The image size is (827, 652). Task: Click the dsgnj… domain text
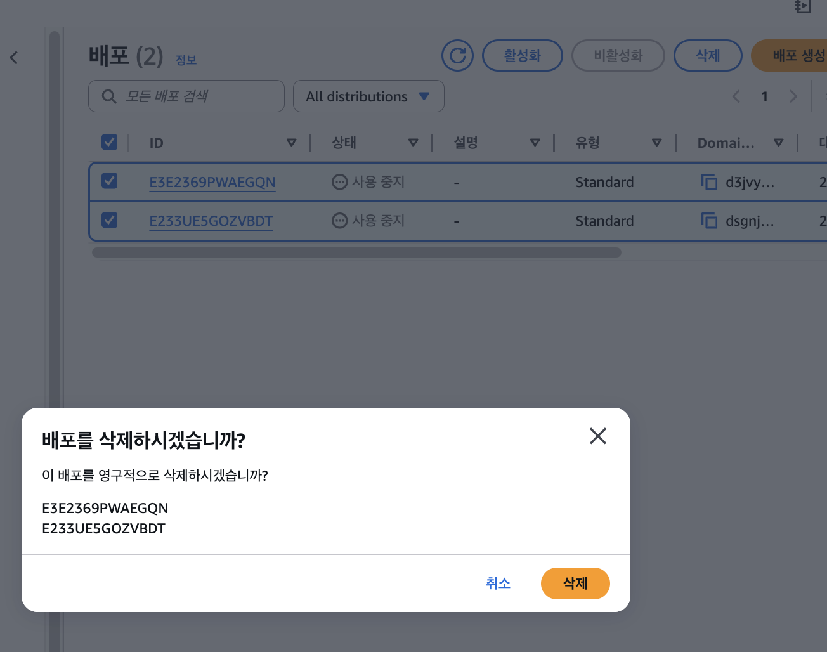750,221
